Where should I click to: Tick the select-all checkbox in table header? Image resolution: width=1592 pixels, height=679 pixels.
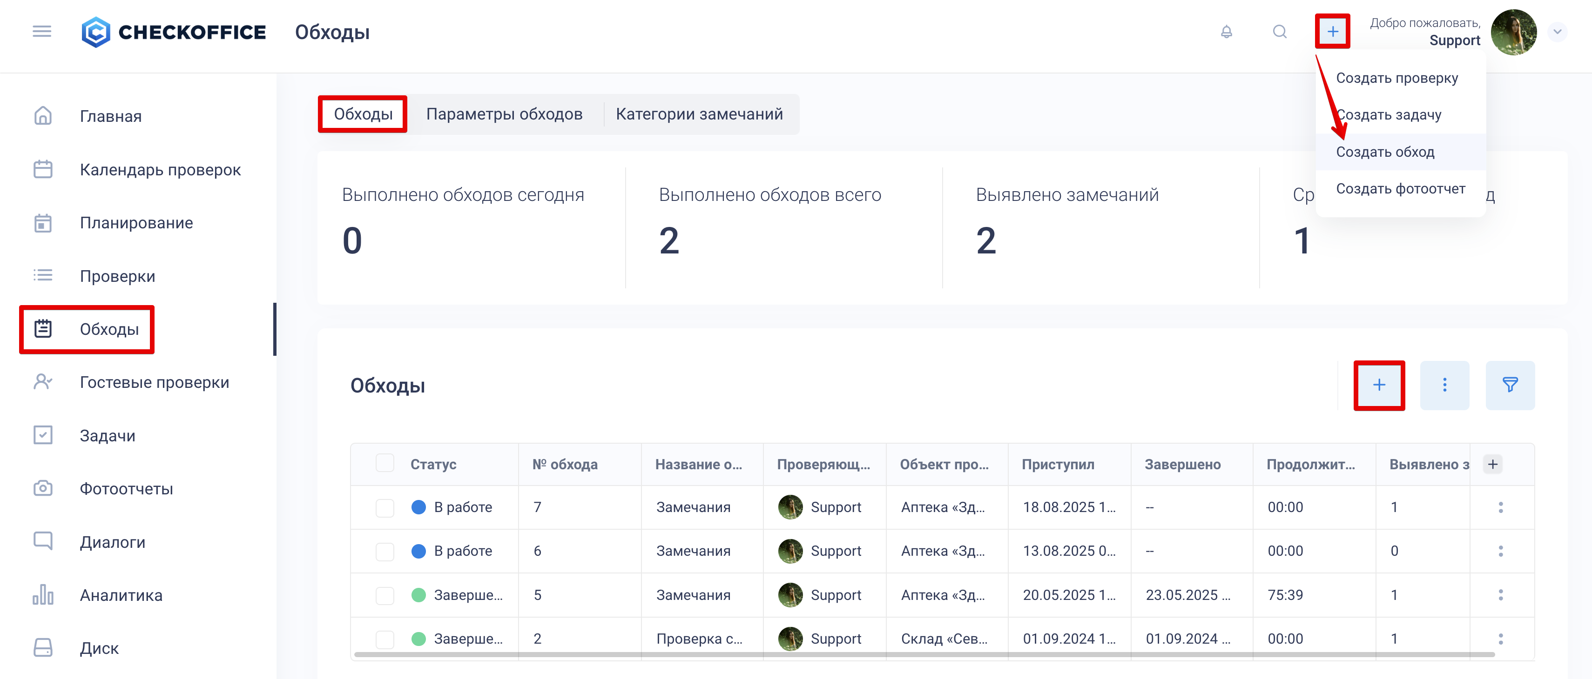[385, 464]
